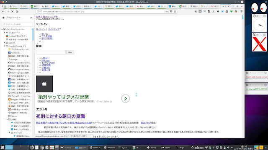Open the ブログ詳細 link
Screen dimensions: 268x150
tap(46, 36)
